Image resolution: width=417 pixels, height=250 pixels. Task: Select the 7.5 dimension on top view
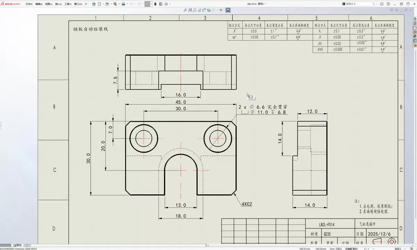(115, 81)
